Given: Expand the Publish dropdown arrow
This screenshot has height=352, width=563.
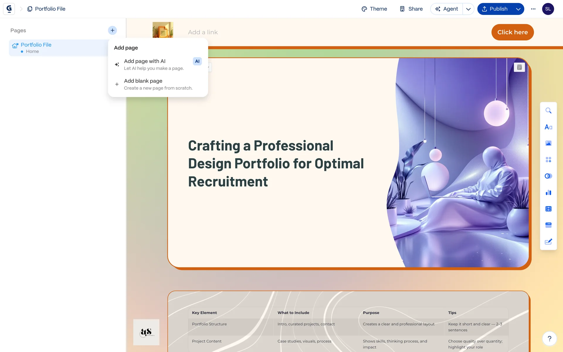Looking at the screenshot, I should 518,9.
